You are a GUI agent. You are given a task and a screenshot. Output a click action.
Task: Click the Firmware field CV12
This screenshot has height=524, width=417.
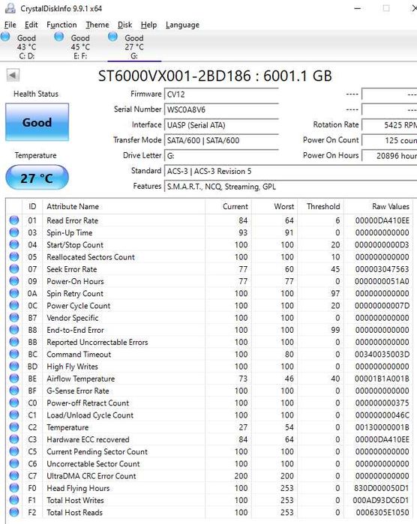pos(221,94)
